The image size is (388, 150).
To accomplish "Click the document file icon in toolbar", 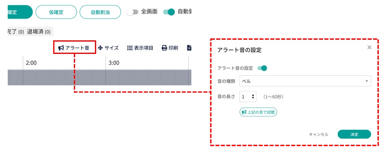I will tap(189, 48).
